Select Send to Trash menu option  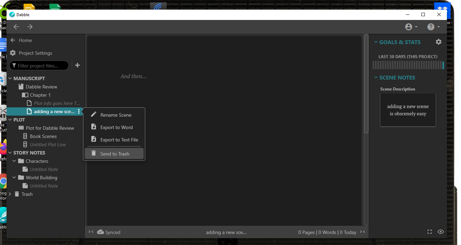pyautogui.click(x=114, y=154)
